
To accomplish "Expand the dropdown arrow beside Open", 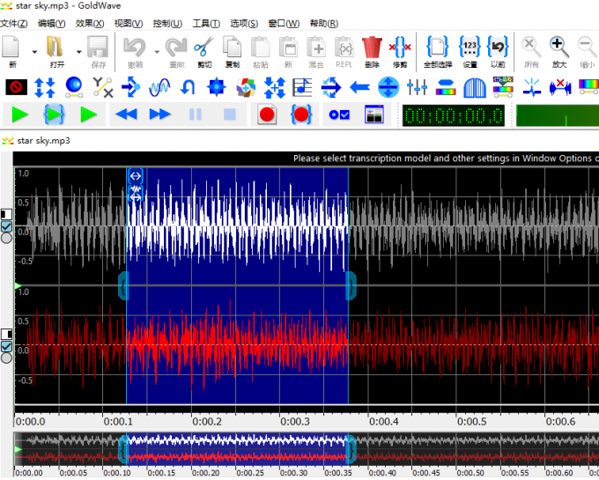I will [78, 51].
